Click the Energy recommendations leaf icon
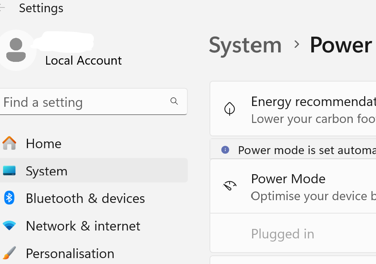Screen dimensions: 376x264 pyautogui.click(x=230, y=109)
